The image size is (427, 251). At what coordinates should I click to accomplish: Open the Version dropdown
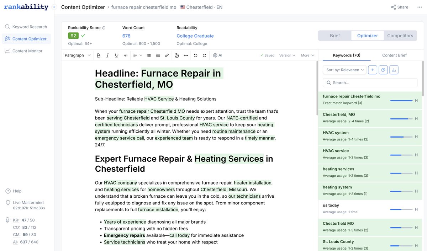[288, 55]
